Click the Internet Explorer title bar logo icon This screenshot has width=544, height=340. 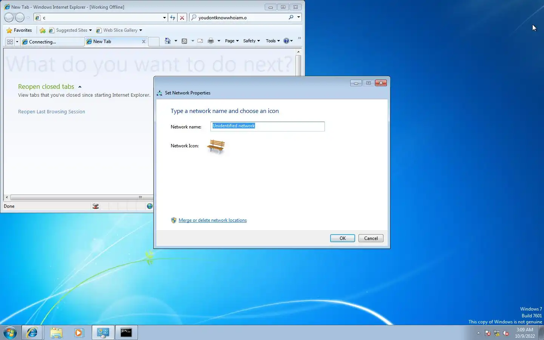pos(7,7)
